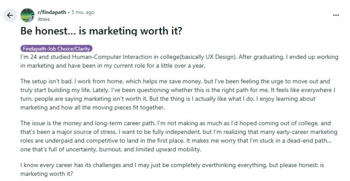Open the r/findapath community avatar

pyautogui.click(x=28, y=16)
